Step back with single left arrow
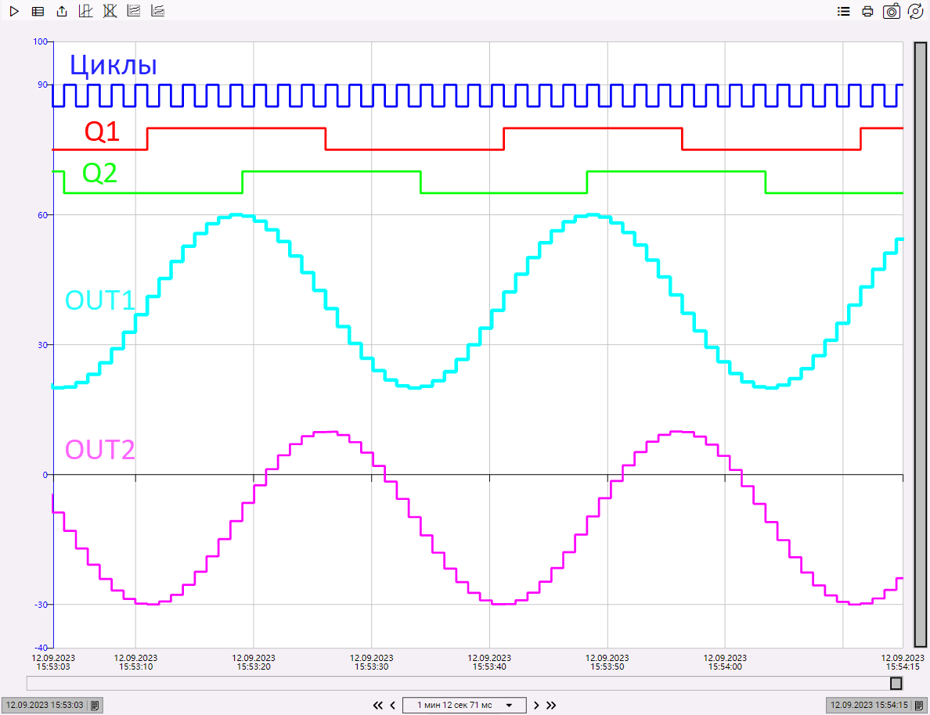 click(393, 705)
